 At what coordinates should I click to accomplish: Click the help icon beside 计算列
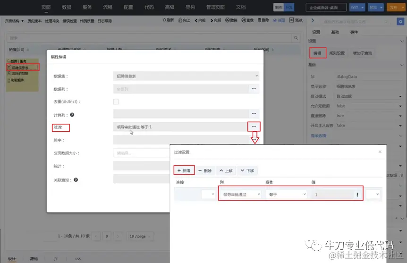72,115
